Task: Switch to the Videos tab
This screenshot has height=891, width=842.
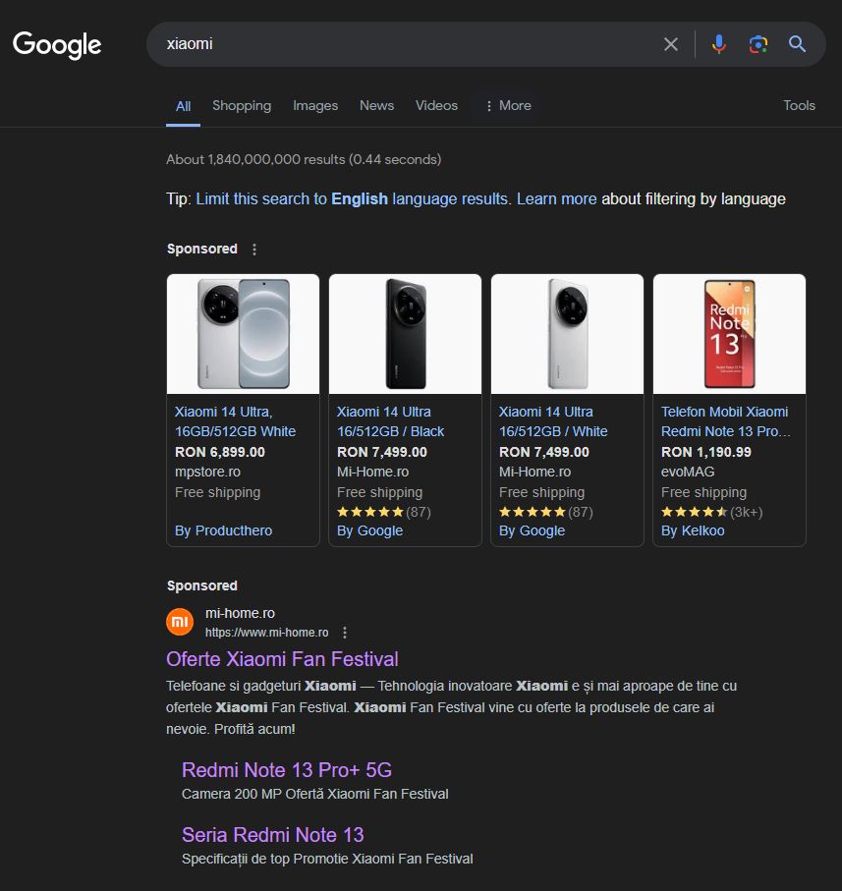Action: tap(436, 105)
